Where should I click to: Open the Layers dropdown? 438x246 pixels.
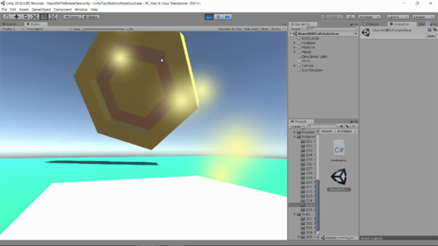[x=398, y=17]
